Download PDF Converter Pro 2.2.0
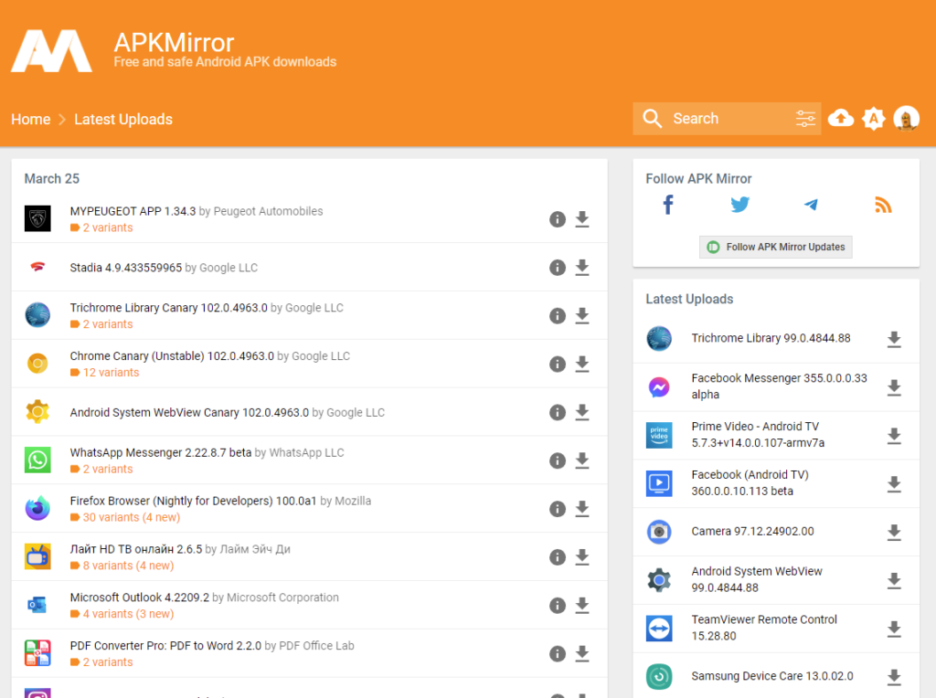936x698 pixels. coord(582,654)
